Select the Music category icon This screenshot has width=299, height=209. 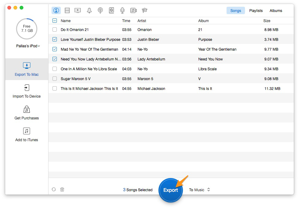tap(56, 10)
